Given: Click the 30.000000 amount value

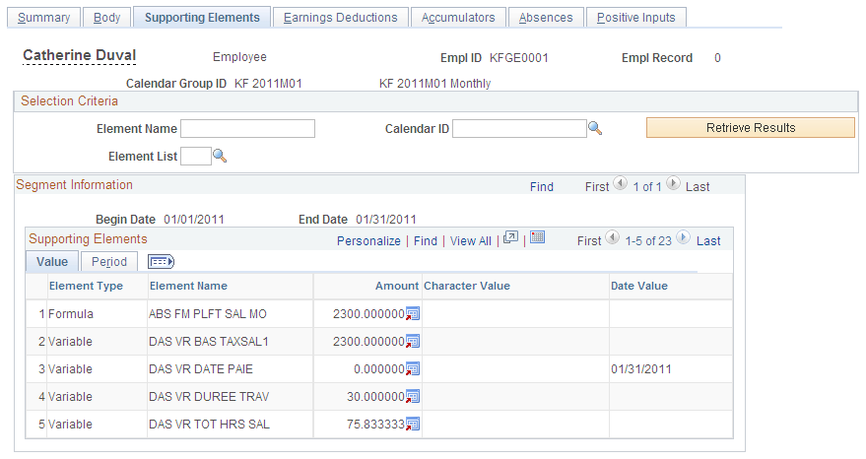Looking at the screenshot, I should click(x=375, y=397).
